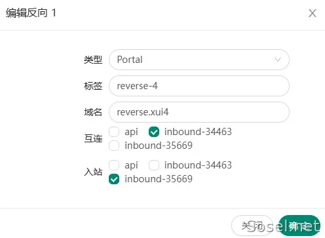The image size is (325, 238).
Task: Check api under 入站
Action: click(x=114, y=165)
